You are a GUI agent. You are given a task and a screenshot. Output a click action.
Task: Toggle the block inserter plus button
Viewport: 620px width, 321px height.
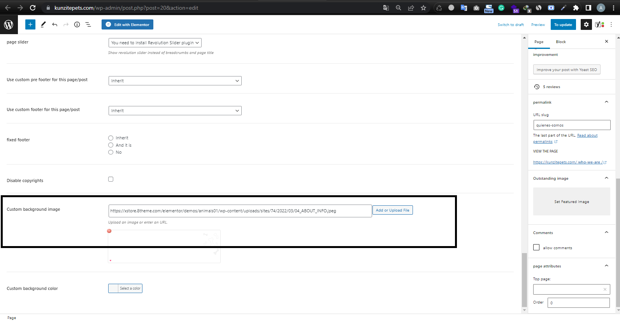[x=30, y=24]
